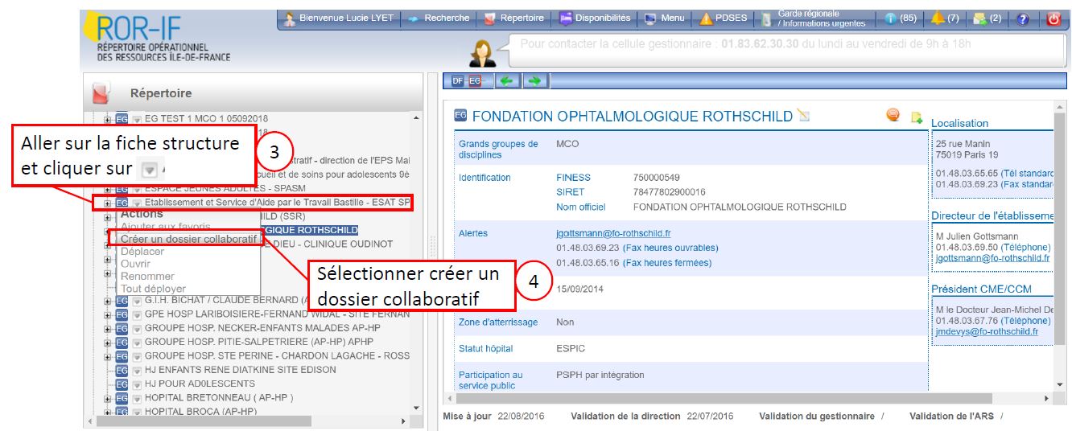Expand the HOPITAL BRETONNEAU tree node
This screenshot has width=1072, height=431.
(108, 397)
